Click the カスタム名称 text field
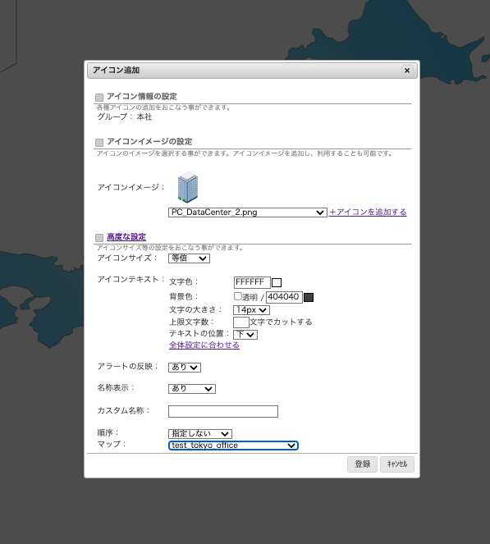 click(223, 411)
